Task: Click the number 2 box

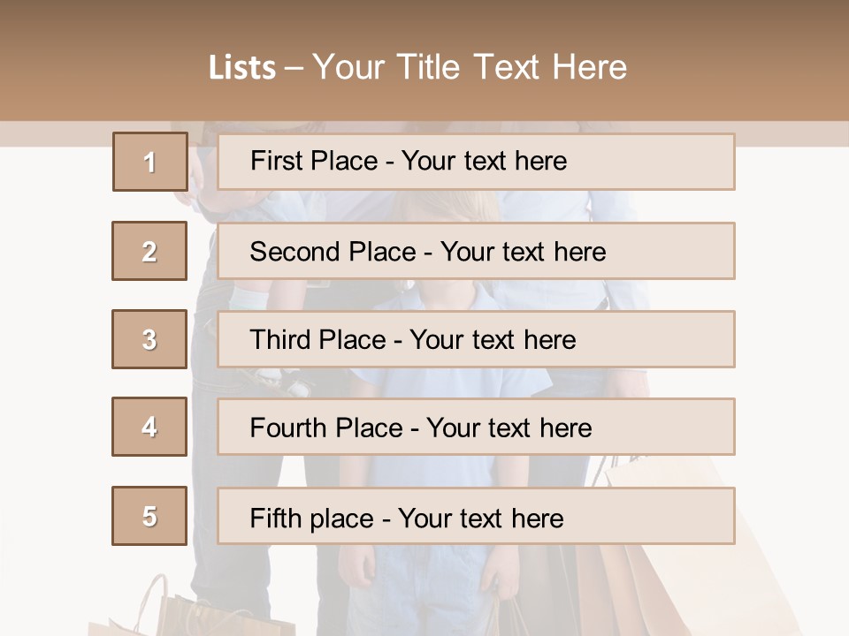Action: pos(149,251)
